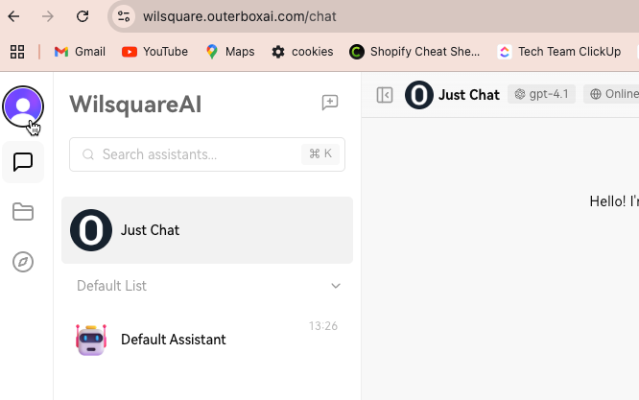Click the Default Assistant robot avatar
The width and height of the screenshot is (639, 400).
(91, 340)
